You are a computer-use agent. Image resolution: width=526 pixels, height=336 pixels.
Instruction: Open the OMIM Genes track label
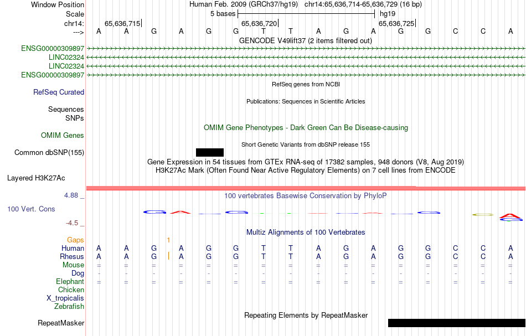pos(63,136)
